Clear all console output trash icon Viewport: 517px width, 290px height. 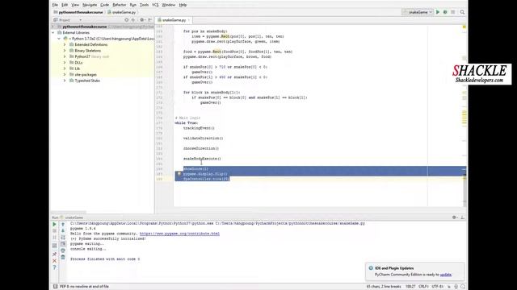(63, 257)
